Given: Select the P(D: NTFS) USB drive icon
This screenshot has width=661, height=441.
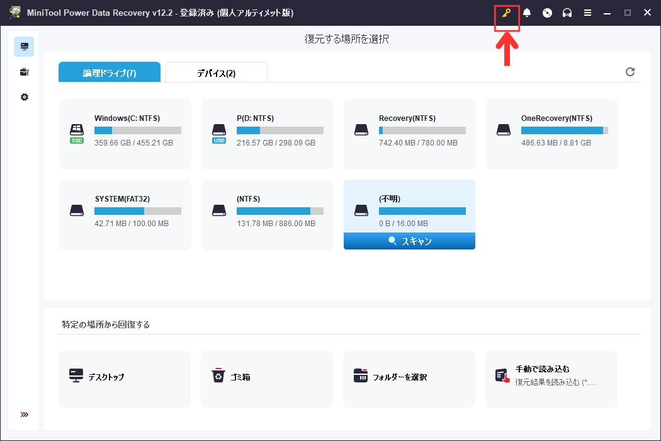Looking at the screenshot, I should coord(219,134).
